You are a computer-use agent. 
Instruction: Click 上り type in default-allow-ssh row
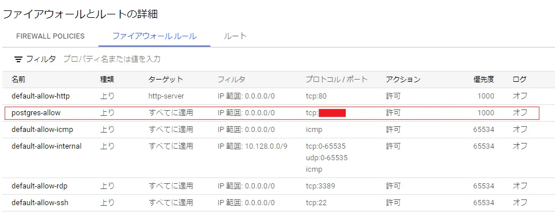click(x=107, y=203)
